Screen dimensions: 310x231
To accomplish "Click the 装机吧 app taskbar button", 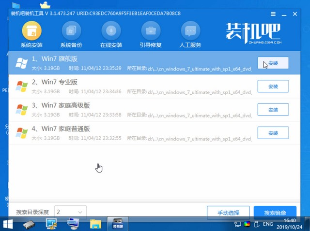I will (118, 224).
